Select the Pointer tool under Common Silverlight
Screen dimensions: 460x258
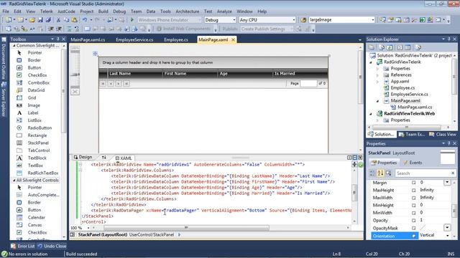(34, 52)
